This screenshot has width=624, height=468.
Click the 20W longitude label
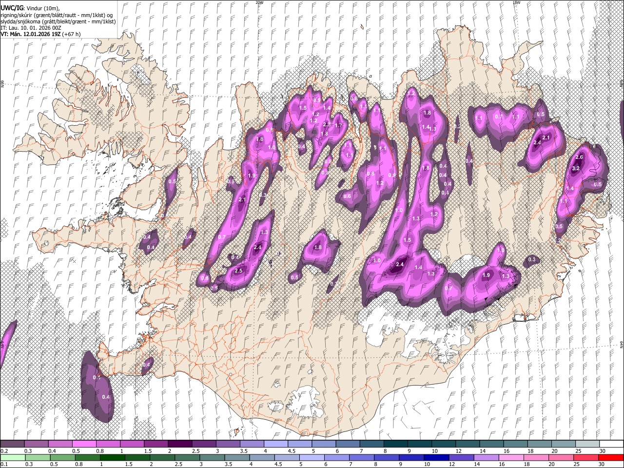pos(259,2)
